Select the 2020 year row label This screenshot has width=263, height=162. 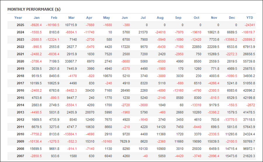pos(20,61)
